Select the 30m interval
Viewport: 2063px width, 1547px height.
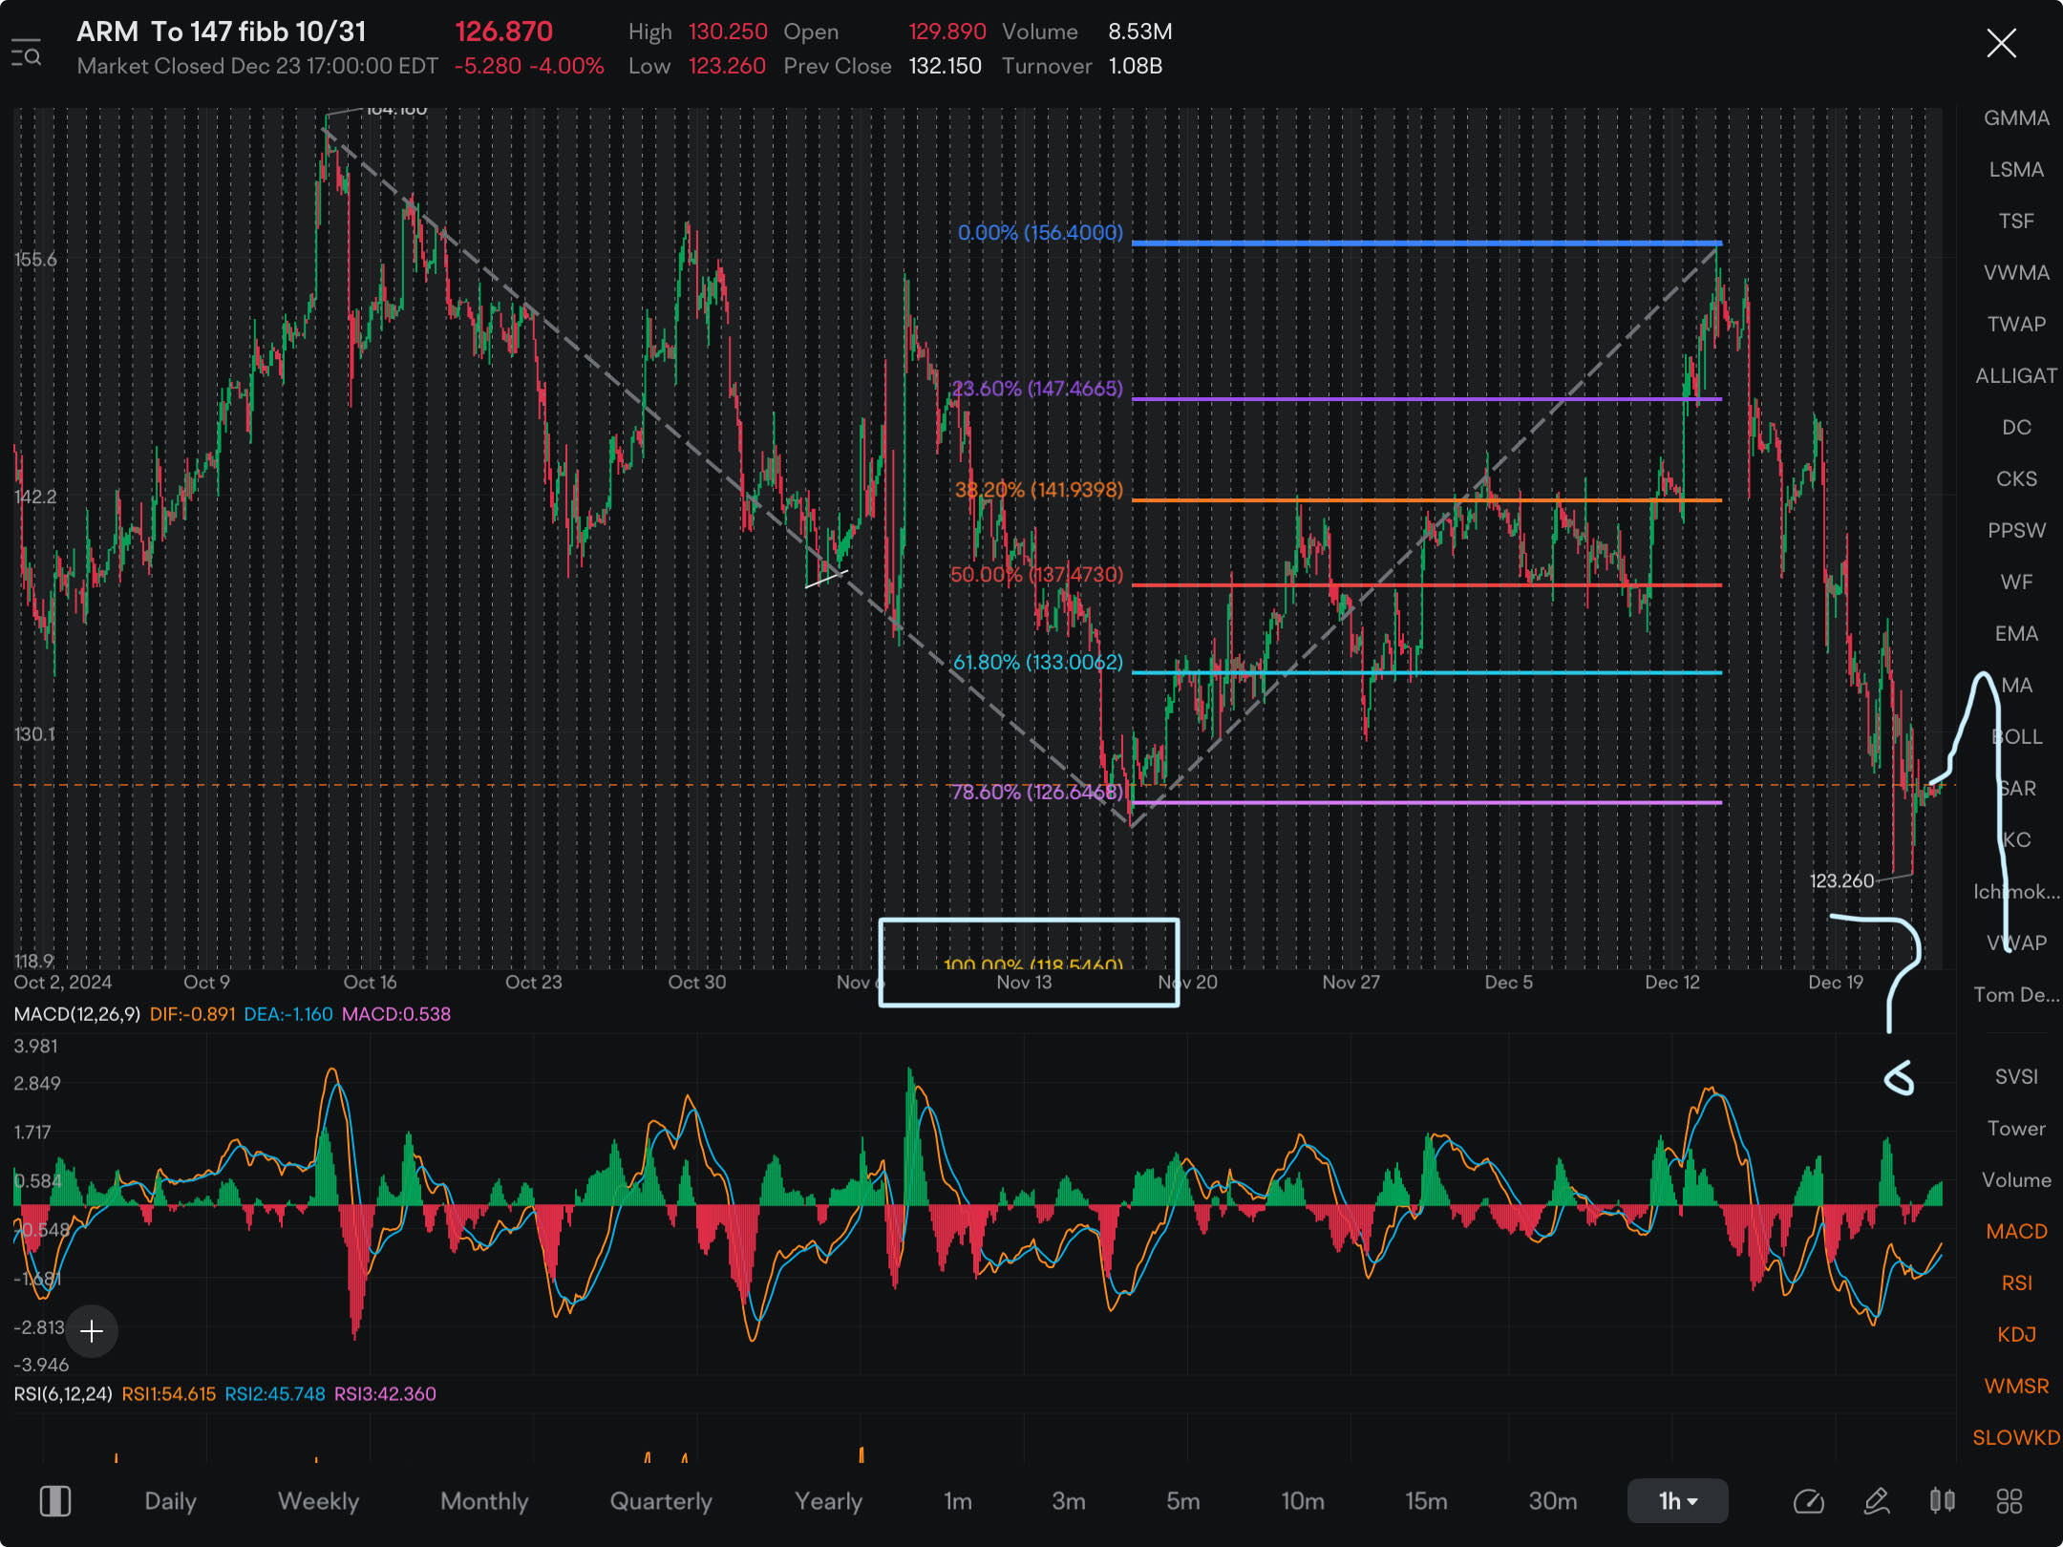click(x=1553, y=1501)
